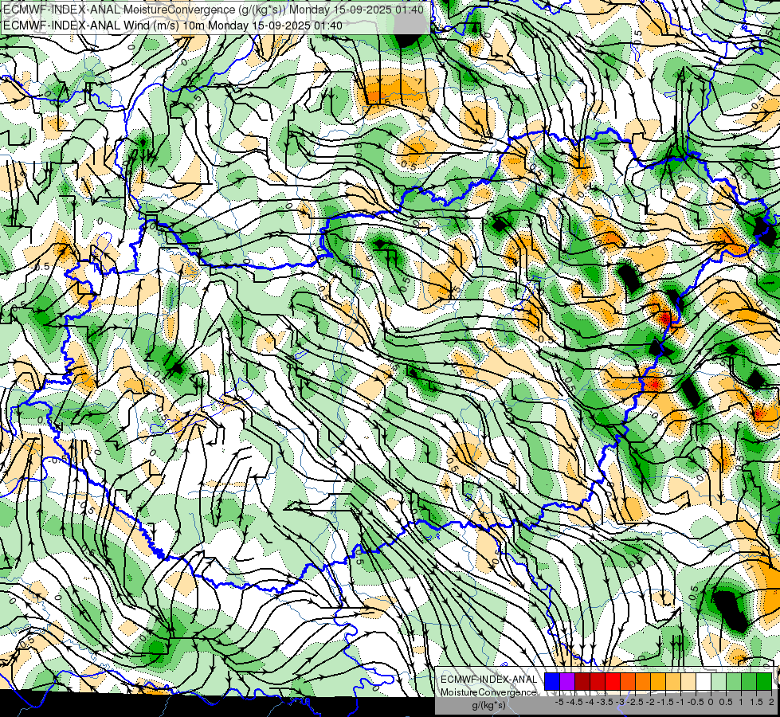Click the purple legend swatch between -5 and -4.5
The height and width of the screenshot is (717, 780).
[567, 682]
